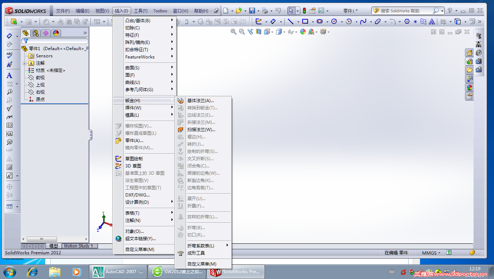
Task: Choose 基体法兰(A)... from sheet metal submenu
Action: 203,101
